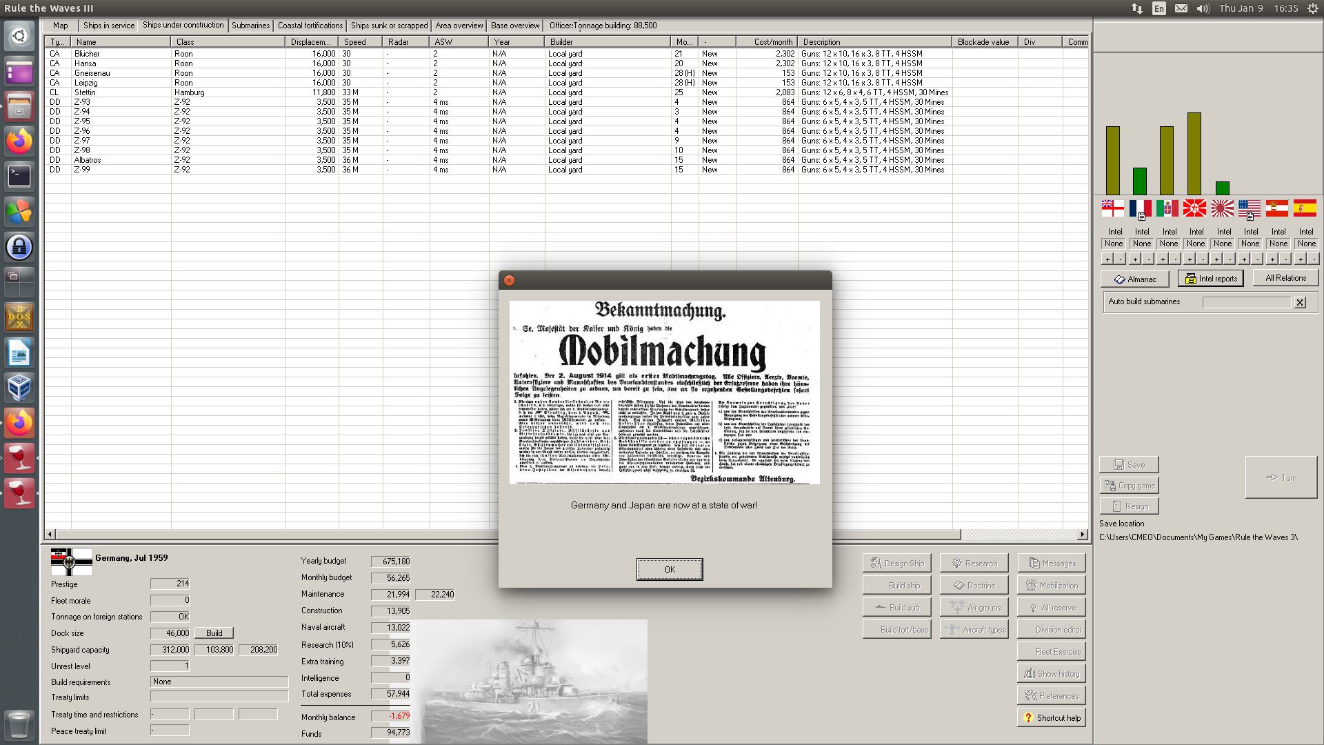Screen dimensions: 1324x745
Task: Decrease intel level for the United States
Action: (1257, 259)
